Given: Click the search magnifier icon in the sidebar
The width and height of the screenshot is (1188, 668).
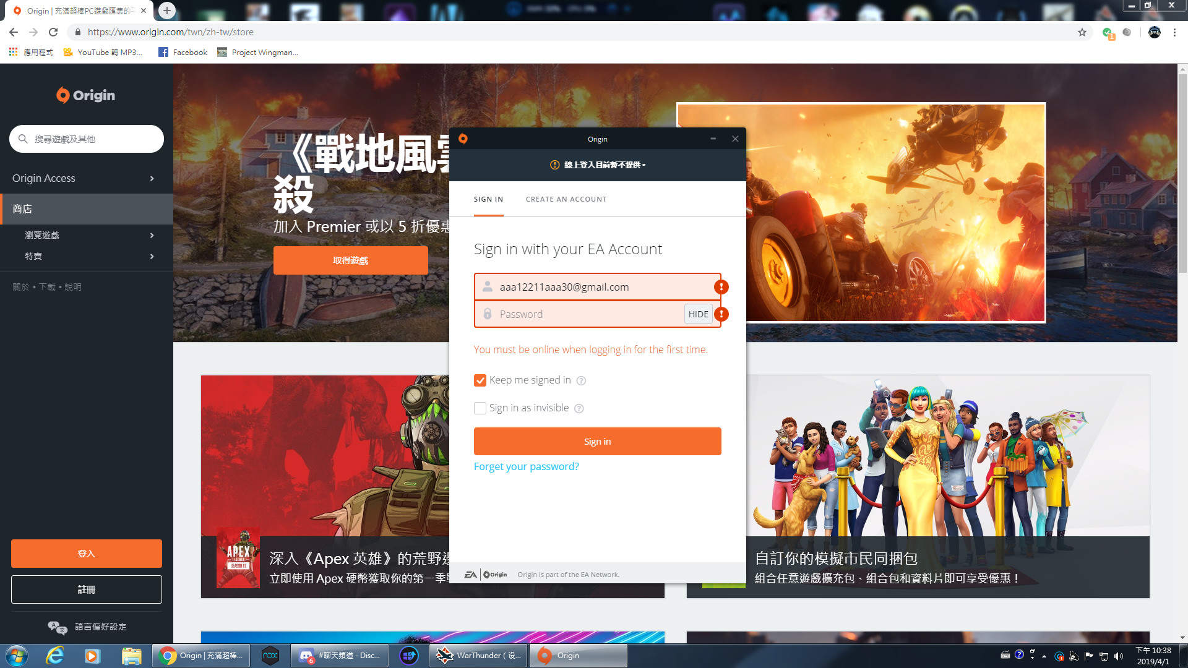Looking at the screenshot, I should click(x=23, y=139).
